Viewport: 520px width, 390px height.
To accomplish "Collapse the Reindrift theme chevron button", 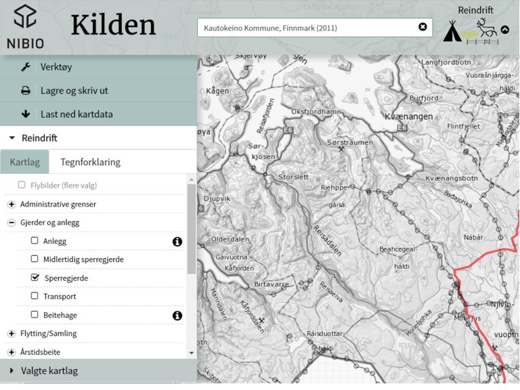I will pos(505,30).
